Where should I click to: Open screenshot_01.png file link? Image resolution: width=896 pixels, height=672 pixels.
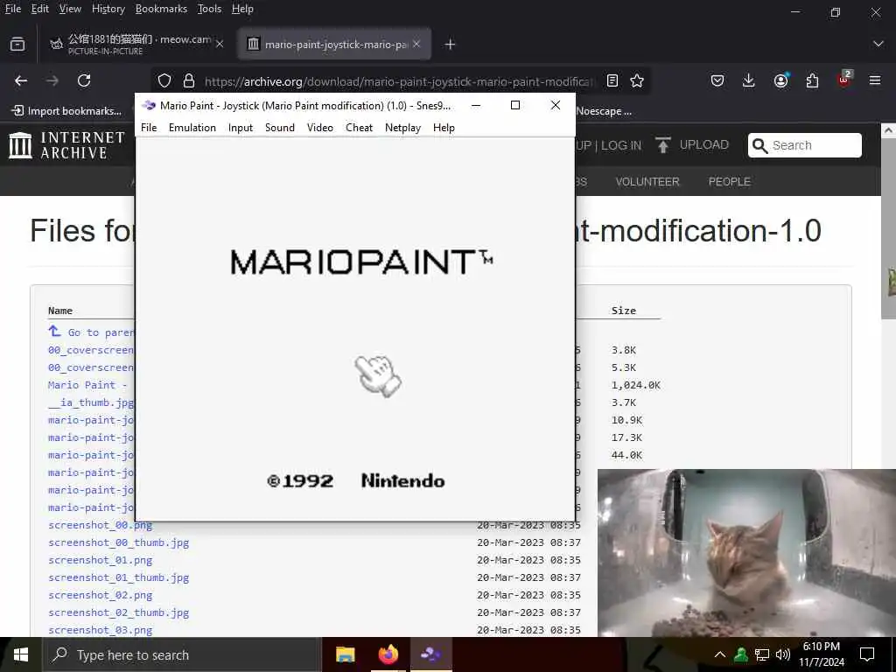point(101,560)
